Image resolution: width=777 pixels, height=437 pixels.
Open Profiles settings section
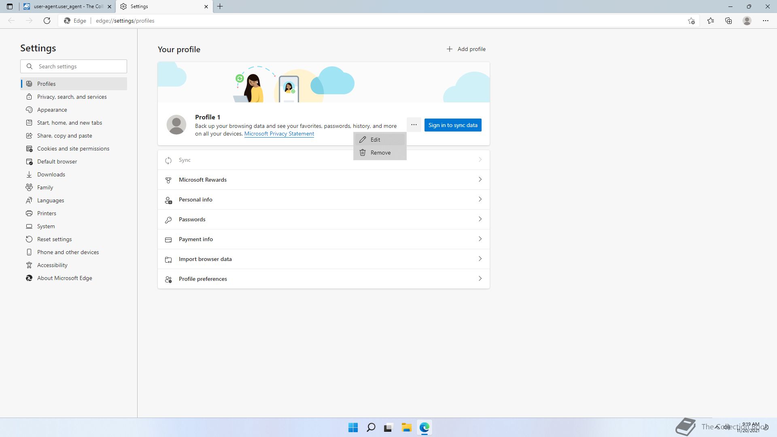74,84
